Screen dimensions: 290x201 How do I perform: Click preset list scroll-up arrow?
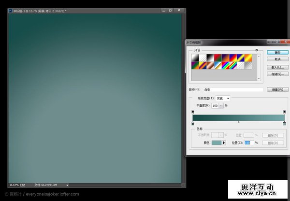pyautogui.click(x=259, y=56)
